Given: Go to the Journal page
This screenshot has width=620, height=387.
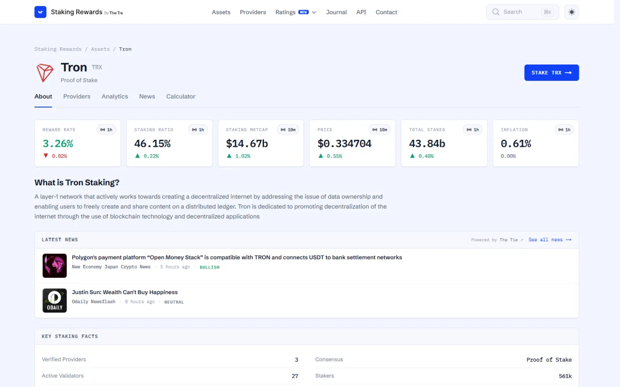Looking at the screenshot, I should (x=337, y=12).
